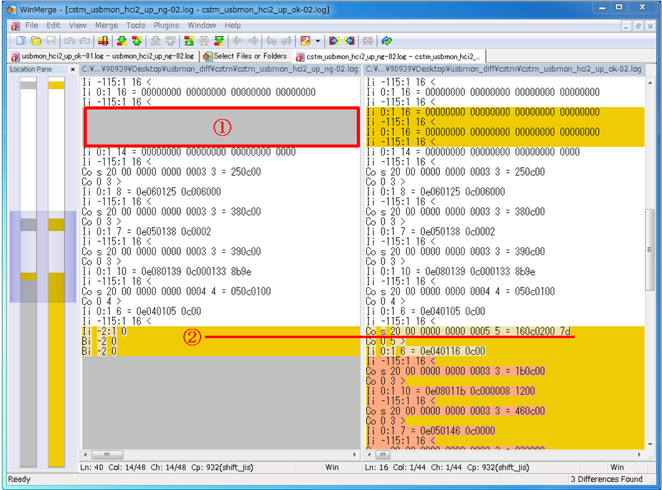Click the Copy Left toolbar icon
Viewport: 662px width, 490px height.
pyautogui.click(x=253, y=41)
